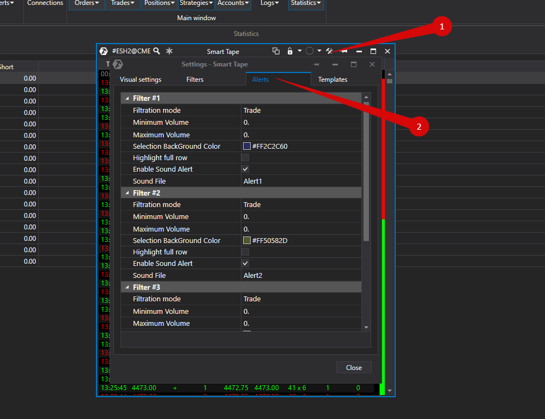
Task: Collapse the Filter #2 group
Action: coord(127,193)
